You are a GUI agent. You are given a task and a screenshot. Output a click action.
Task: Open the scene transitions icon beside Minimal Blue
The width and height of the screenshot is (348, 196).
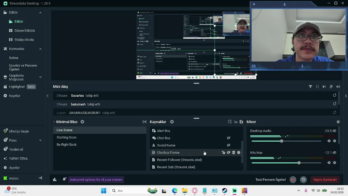click(x=144, y=122)
